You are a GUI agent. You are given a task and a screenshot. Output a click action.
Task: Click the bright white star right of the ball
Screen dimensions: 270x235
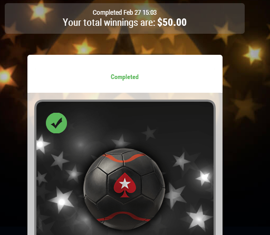[204, 177]
